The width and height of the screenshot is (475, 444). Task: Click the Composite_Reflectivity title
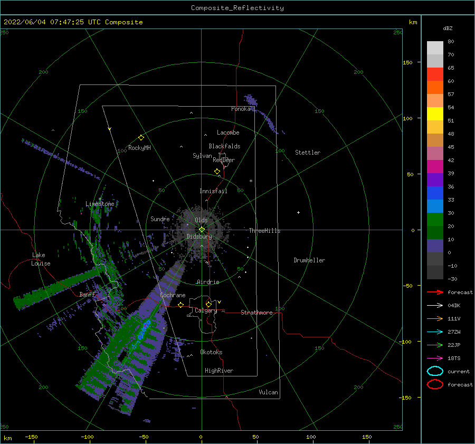[237, 8]
